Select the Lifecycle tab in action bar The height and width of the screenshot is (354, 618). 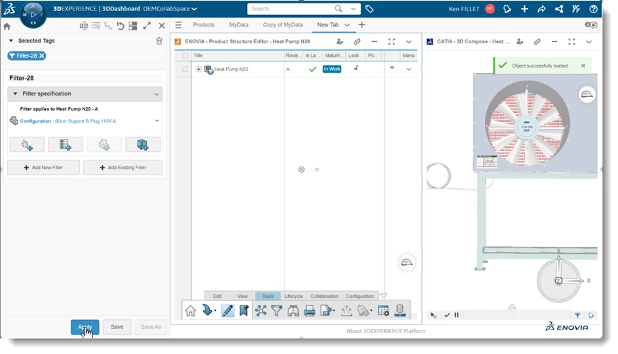294,296
